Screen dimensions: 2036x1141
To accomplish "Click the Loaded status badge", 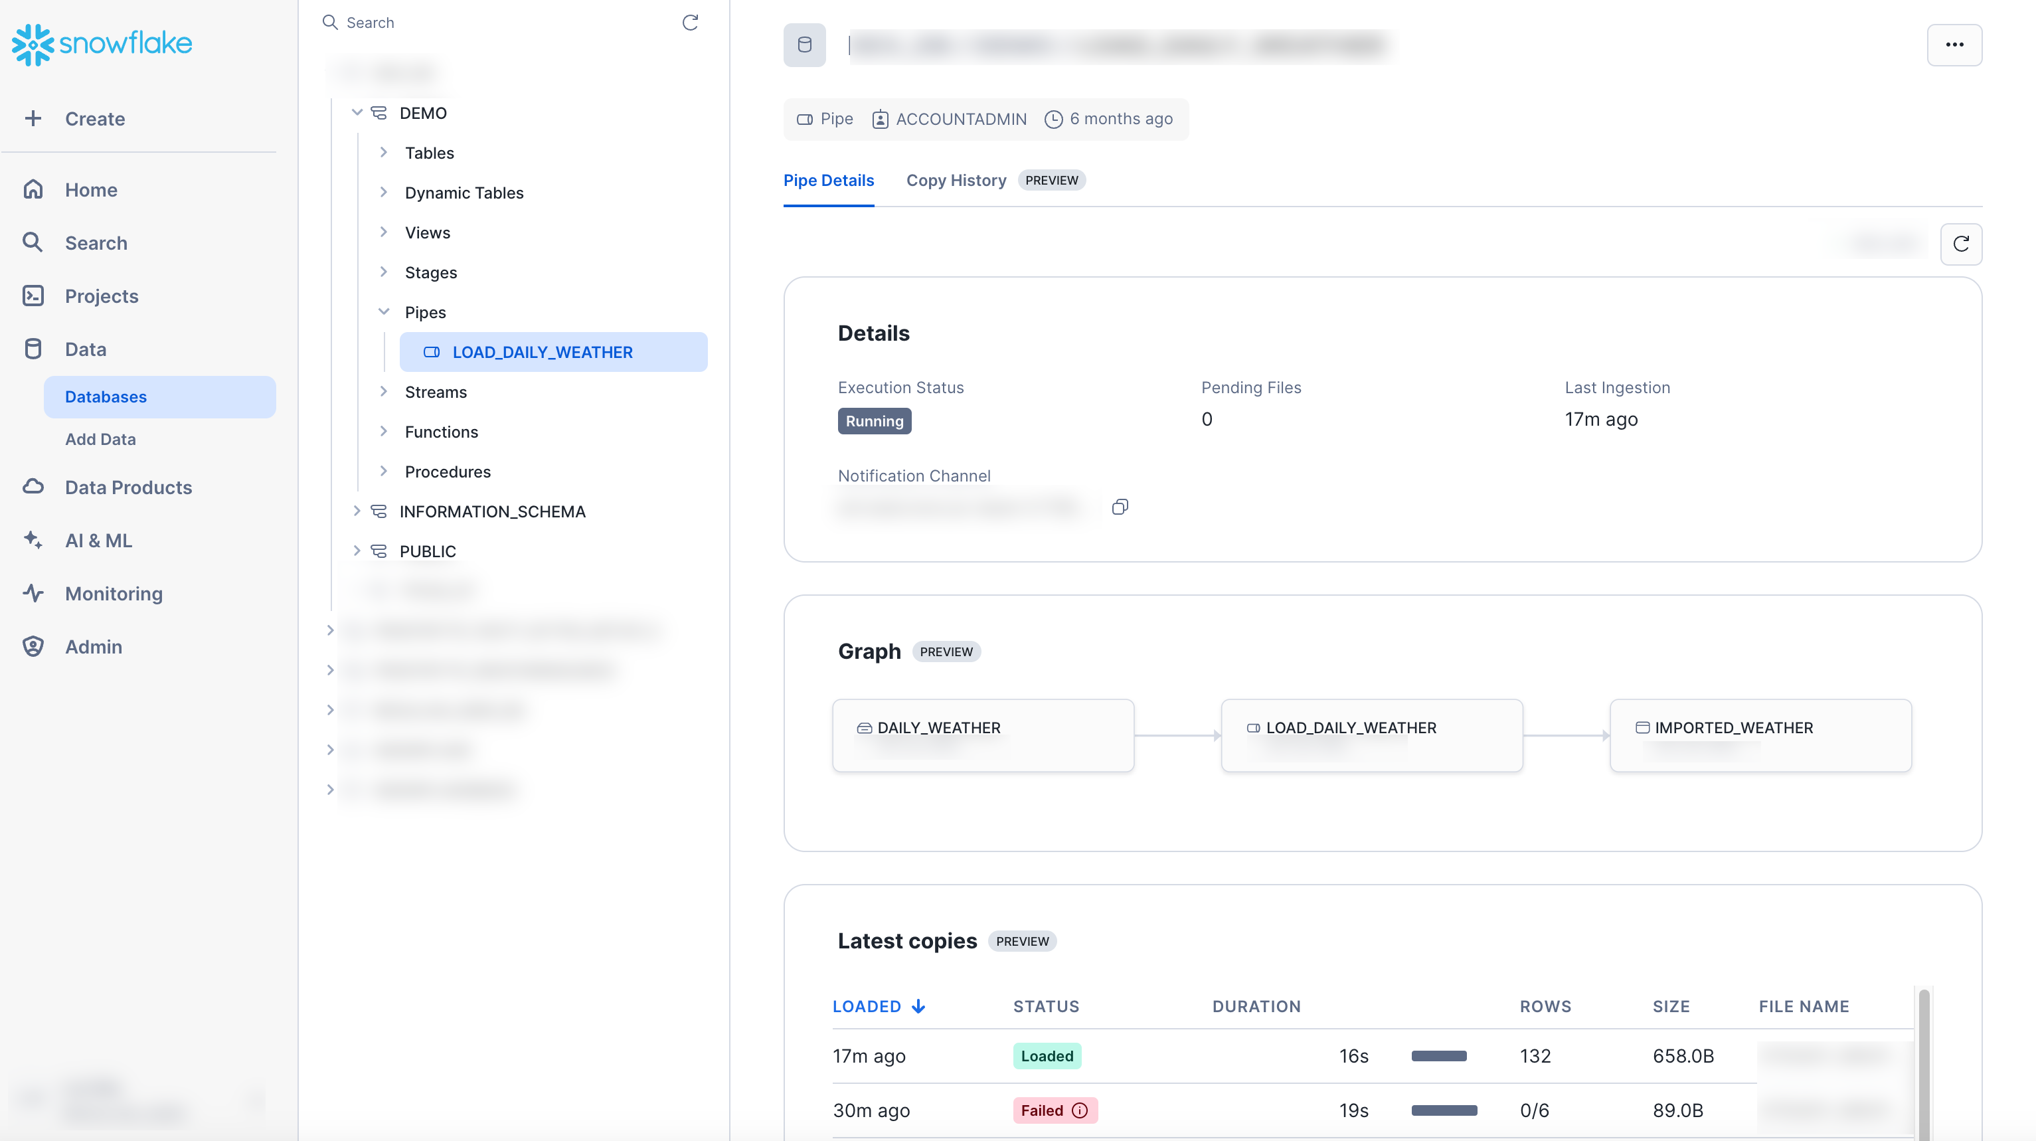I will click(1047, 1055).
